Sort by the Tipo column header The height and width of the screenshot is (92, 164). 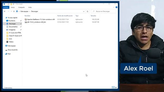coord(77,16)
